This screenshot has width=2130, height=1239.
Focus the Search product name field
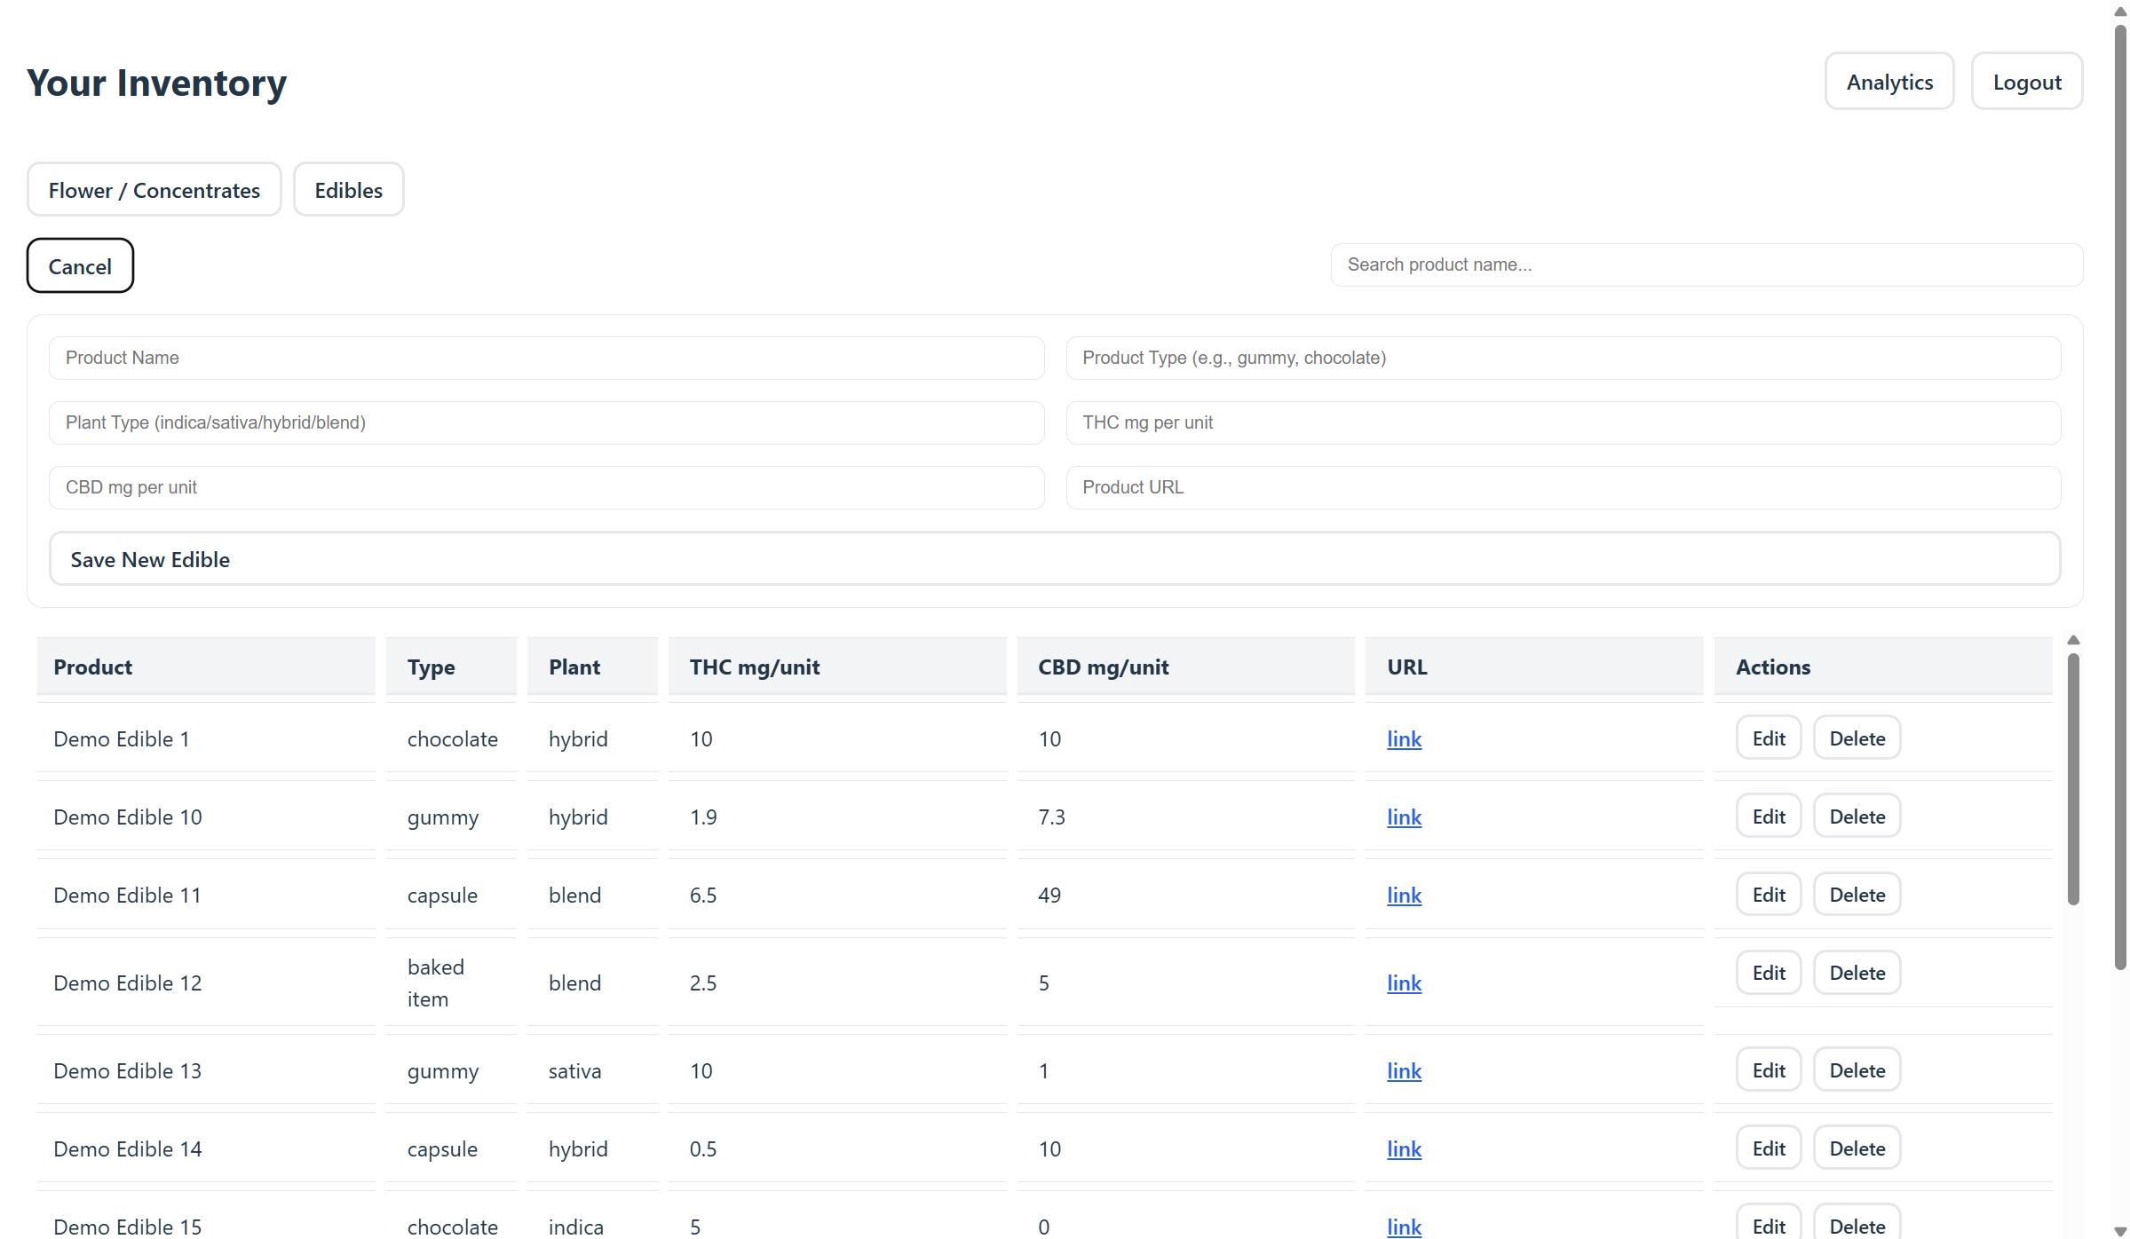point(1706,264)
